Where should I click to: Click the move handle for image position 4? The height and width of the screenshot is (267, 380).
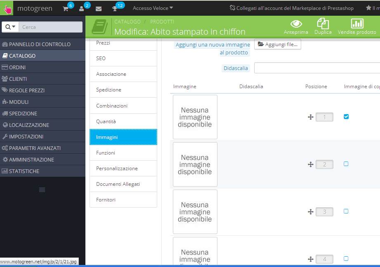(310, 259)
